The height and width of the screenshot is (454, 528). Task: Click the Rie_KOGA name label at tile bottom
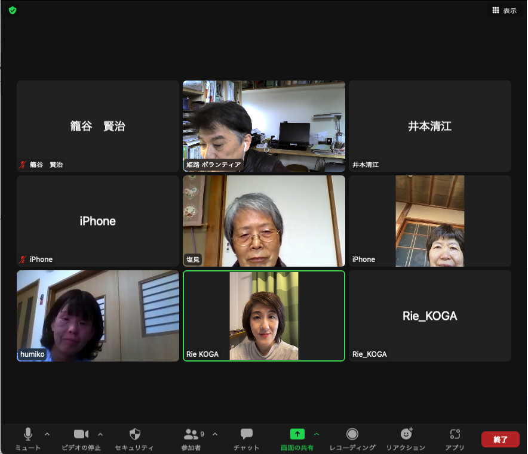coord(369,354)
